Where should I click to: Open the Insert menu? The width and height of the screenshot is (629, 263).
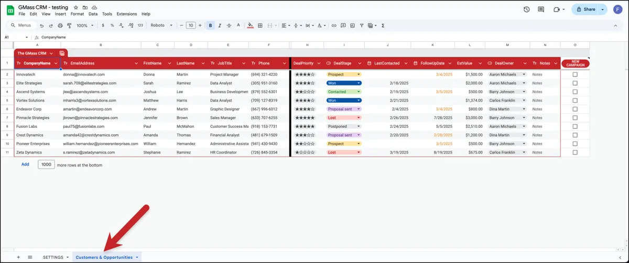pos(60,14)
